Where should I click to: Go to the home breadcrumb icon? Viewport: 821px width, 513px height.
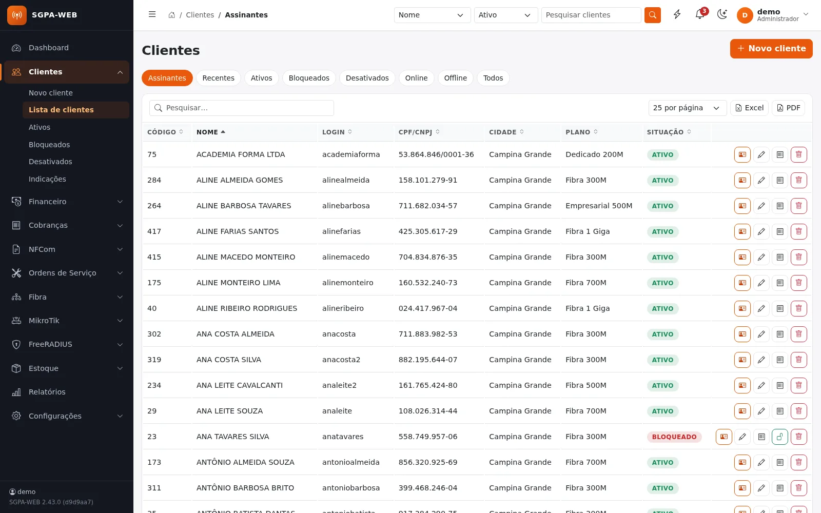pos(172,15)
